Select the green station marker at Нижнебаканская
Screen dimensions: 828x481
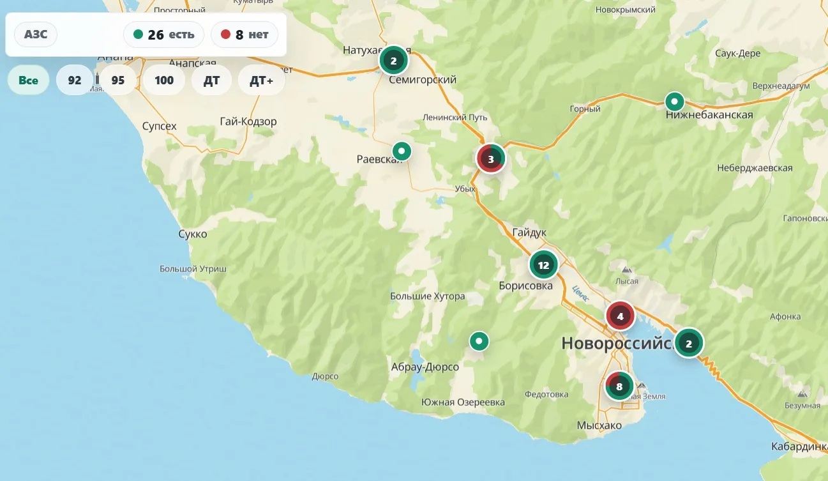674,102
